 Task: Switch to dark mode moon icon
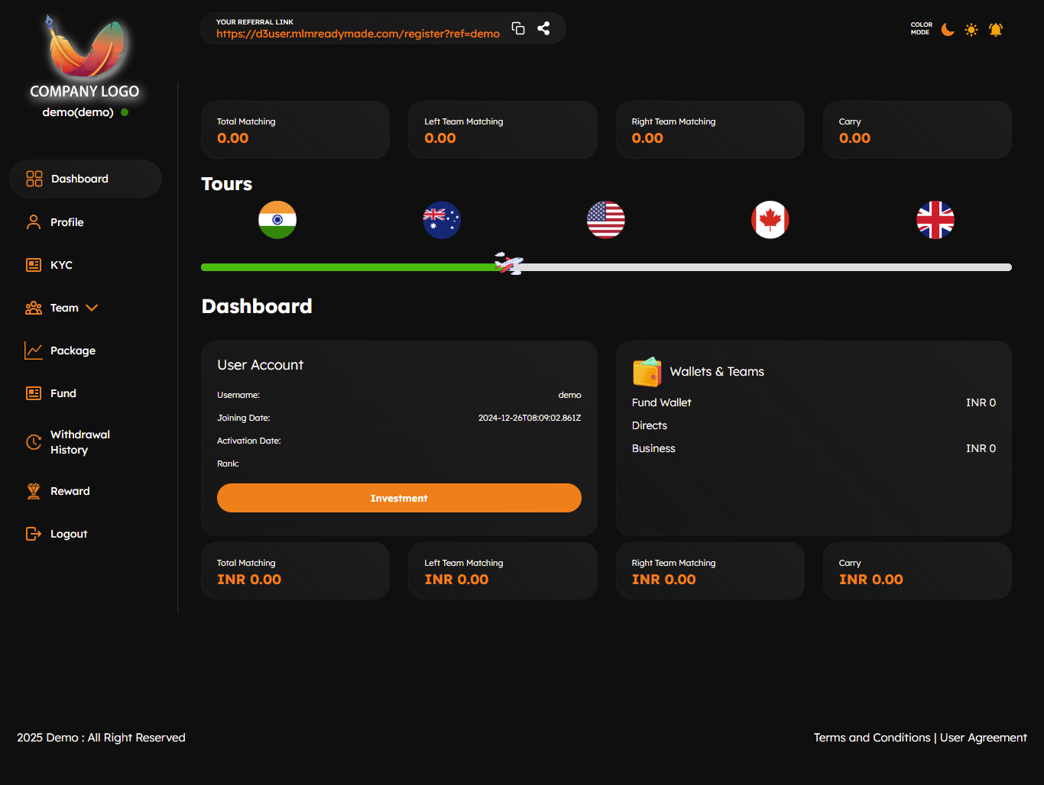point(948,30)
